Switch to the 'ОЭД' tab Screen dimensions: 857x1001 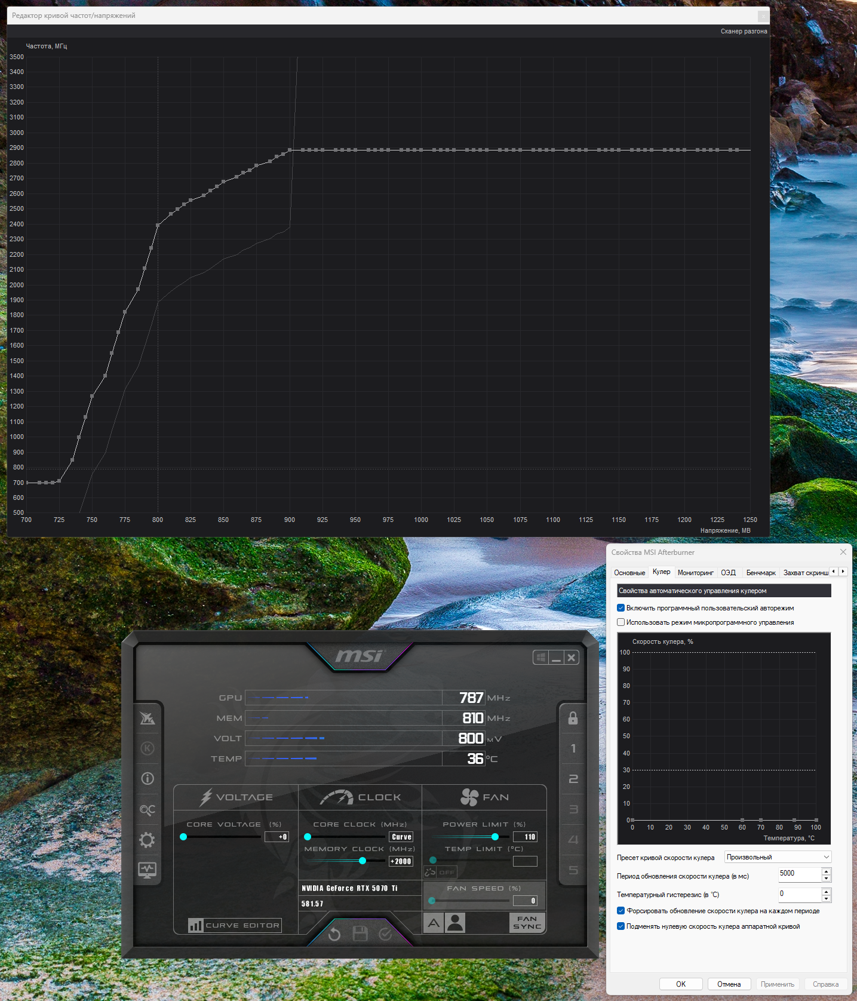coord(728,573)
